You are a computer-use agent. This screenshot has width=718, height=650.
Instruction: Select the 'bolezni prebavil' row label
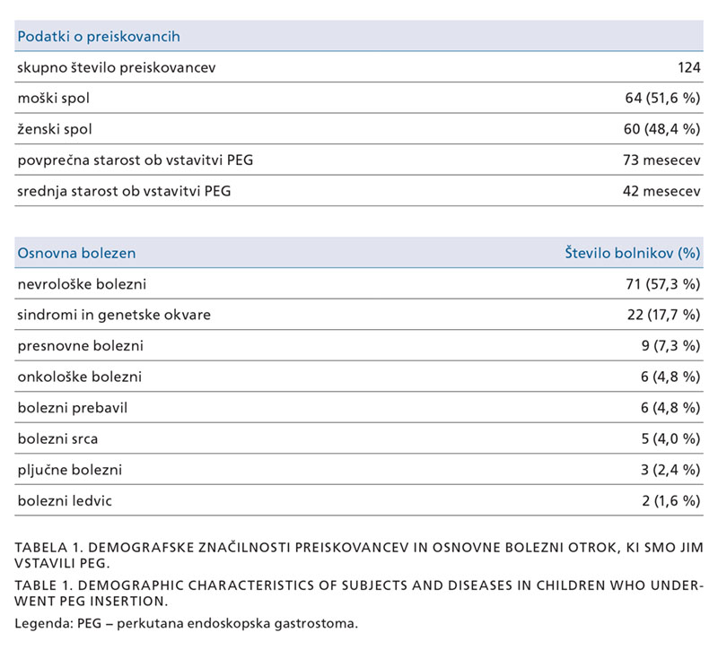73,408
